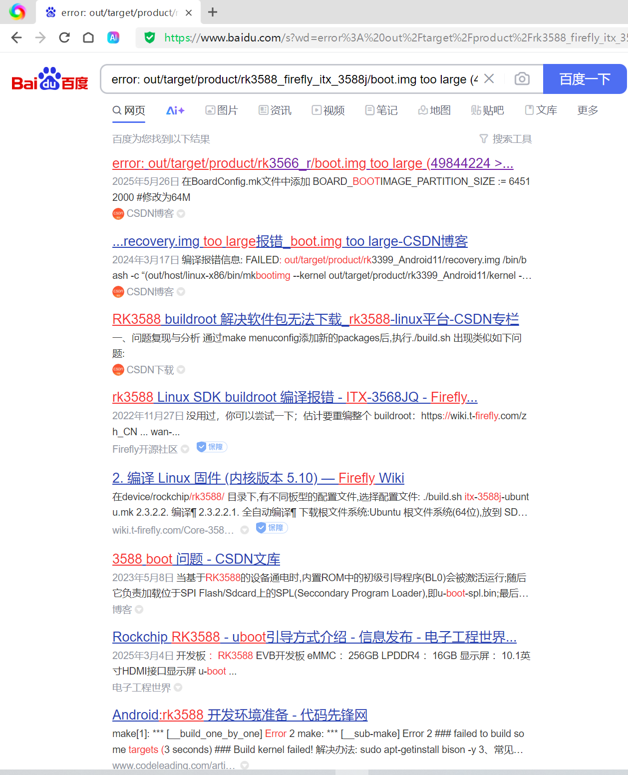The width and height of the screenshot is (628, 775).
Task: Expand arrow beside first CSDN博客 source
Action: 181,213
